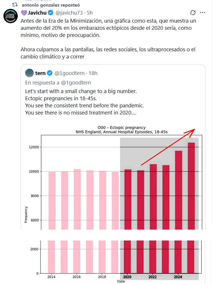Click the quoted text "Let's start with a small change"
219x284 pixels.
[x=81, y=91]
